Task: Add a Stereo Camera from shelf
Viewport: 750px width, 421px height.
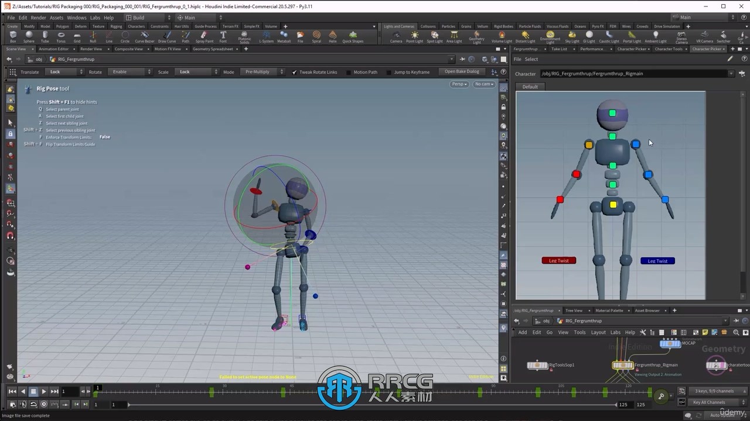Action: click(681, 37)
